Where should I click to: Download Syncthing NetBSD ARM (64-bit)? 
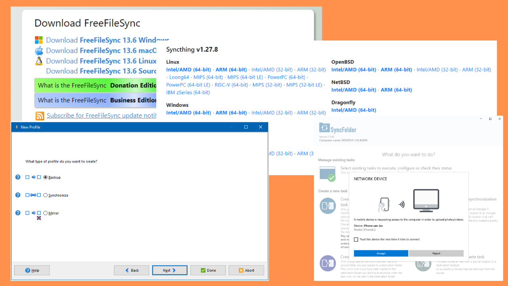pos(396,90)
